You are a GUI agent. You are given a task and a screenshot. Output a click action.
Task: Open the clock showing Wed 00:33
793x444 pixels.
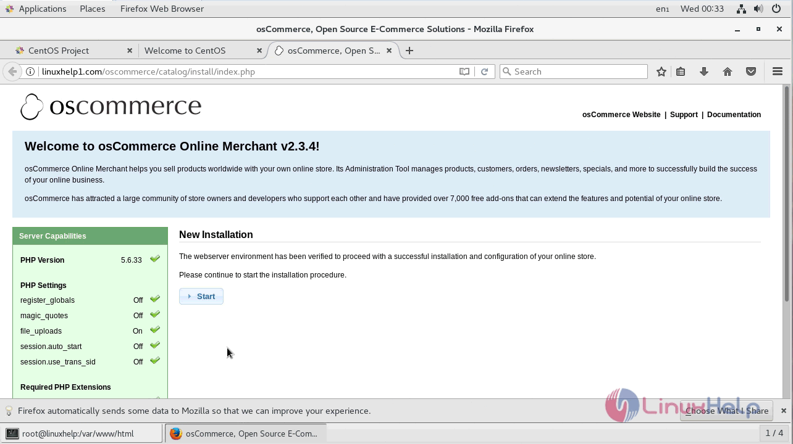(702, 9)
